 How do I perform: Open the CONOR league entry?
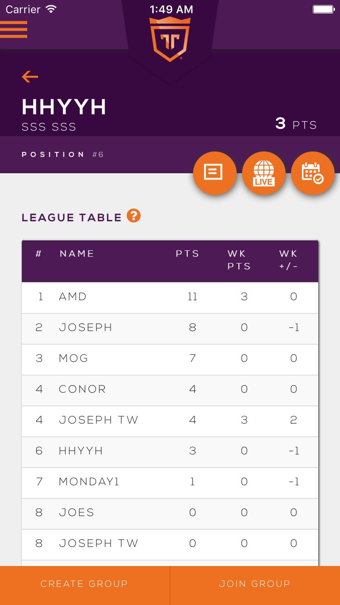(x=170, y=390)
